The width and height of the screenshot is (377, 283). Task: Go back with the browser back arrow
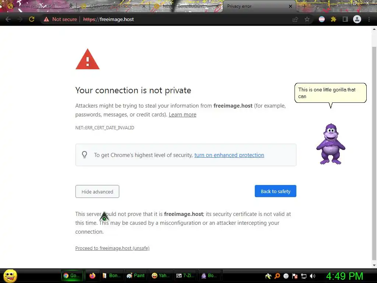[x=8, y=19]
